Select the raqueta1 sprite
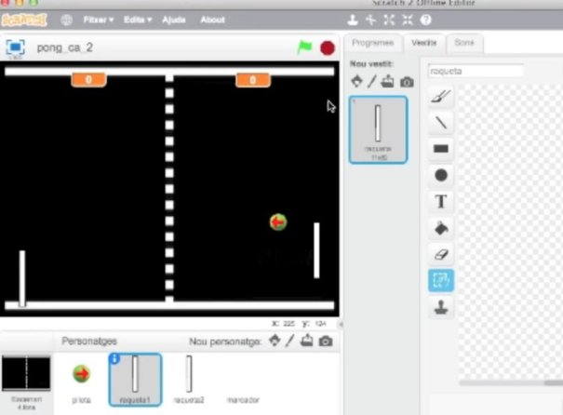Screen dimensions: 563x415 coord(135,380)
